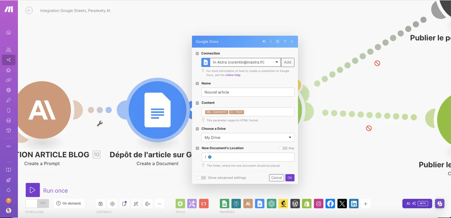Click the New Document's Location path field
Image resolution: width=451 pixels, height=218 pixels.
pyautogui.click(x=248, y=157)
